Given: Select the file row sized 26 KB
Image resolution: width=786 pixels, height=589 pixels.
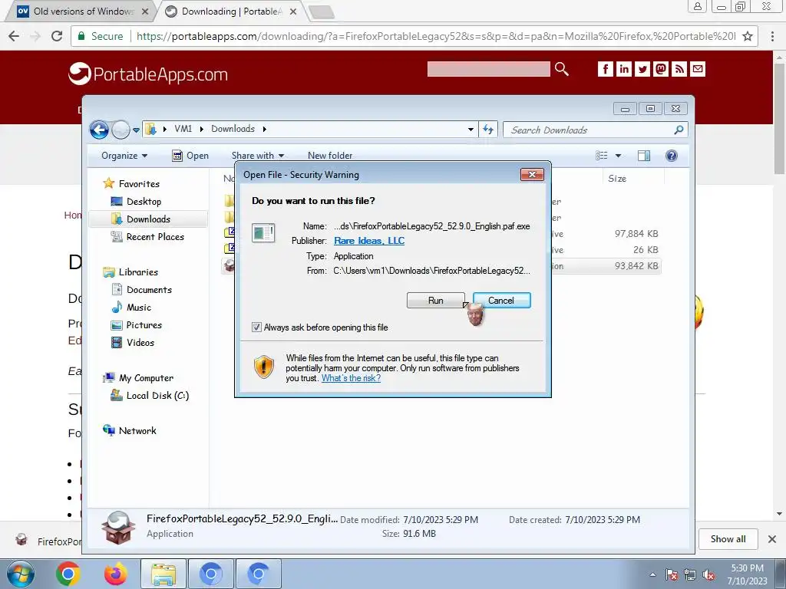Looking at the screenshot, I should click(x=441, y=249).
